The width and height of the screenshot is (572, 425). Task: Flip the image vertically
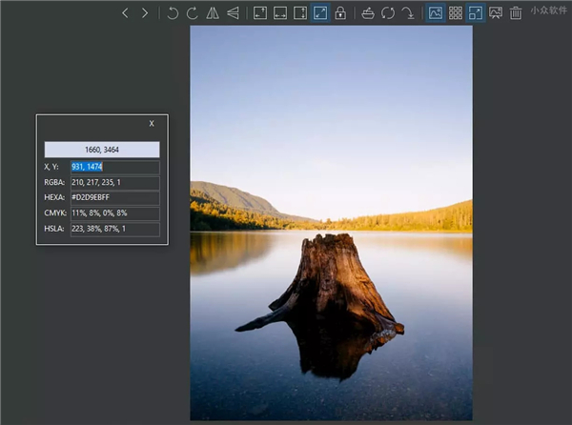233,13
